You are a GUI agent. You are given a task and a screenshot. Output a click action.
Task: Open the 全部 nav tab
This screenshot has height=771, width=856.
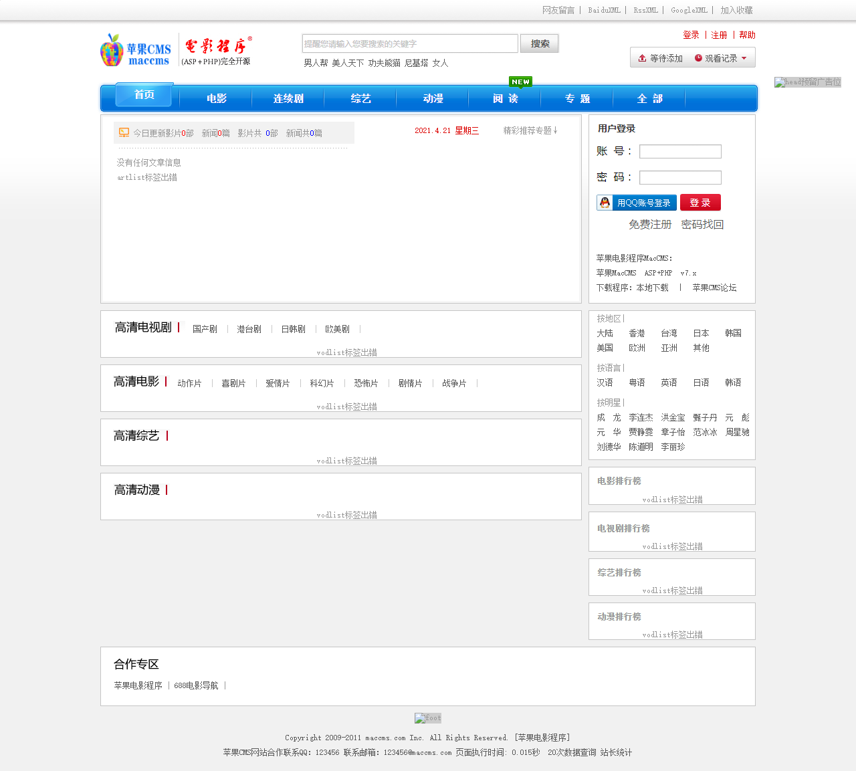pyautogui.click(x=649, y=98)
